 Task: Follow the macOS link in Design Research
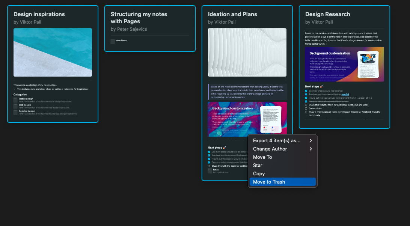pos(345,95)
